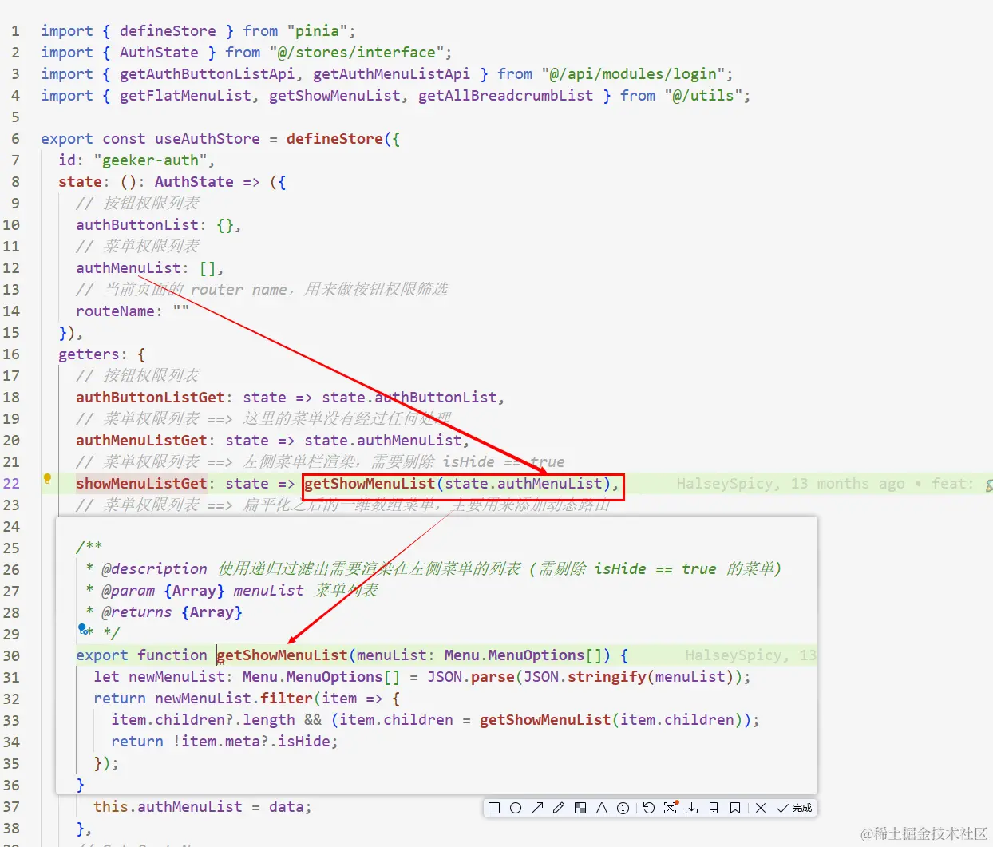Click the small blue icon beside line 29
Image resolution: width=993 pixels, height=847 pixels.
click(x=85, y=630)
